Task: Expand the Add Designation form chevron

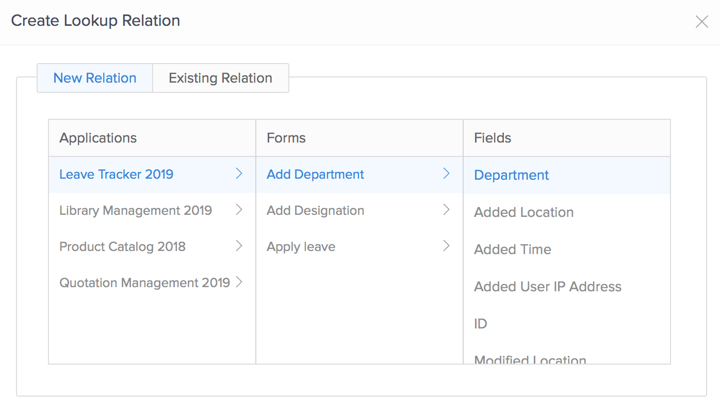Action: [x=446, y=210]
